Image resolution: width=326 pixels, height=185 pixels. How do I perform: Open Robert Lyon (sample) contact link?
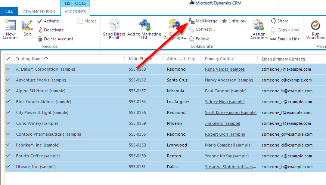225,134
